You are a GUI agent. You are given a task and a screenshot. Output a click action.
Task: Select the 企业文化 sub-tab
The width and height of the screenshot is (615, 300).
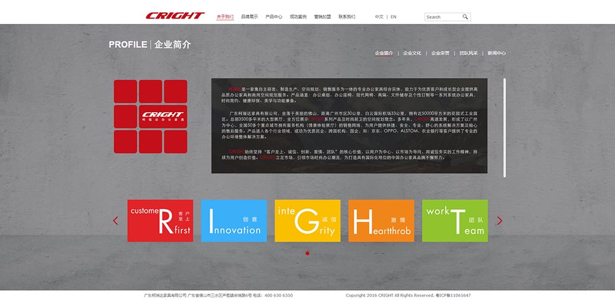click(x=412, y=53)
